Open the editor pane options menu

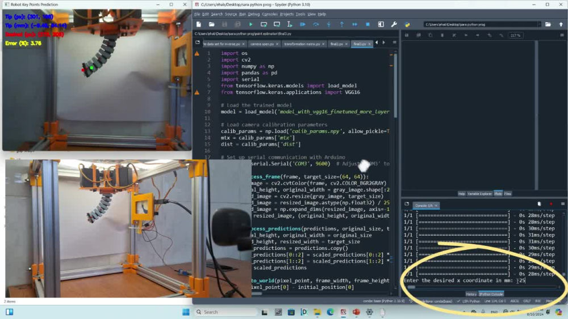pyautogui.click(x=395, y=42)
